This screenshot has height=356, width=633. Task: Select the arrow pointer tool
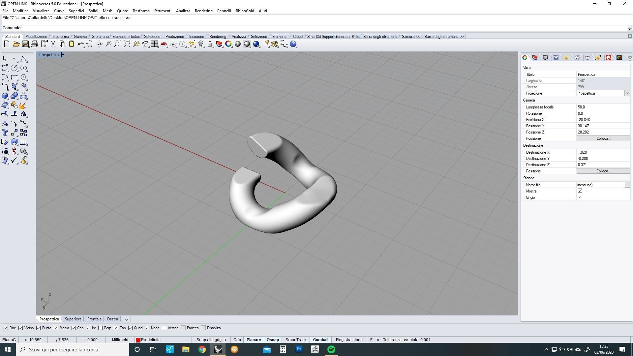pyautogui.click(x=5, y=59)
